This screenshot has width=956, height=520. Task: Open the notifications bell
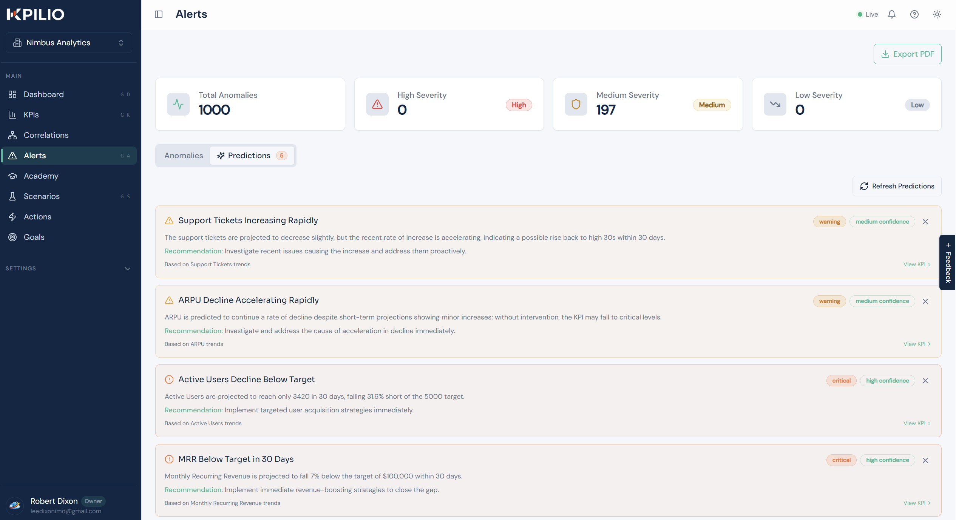(x=892, y=14)
